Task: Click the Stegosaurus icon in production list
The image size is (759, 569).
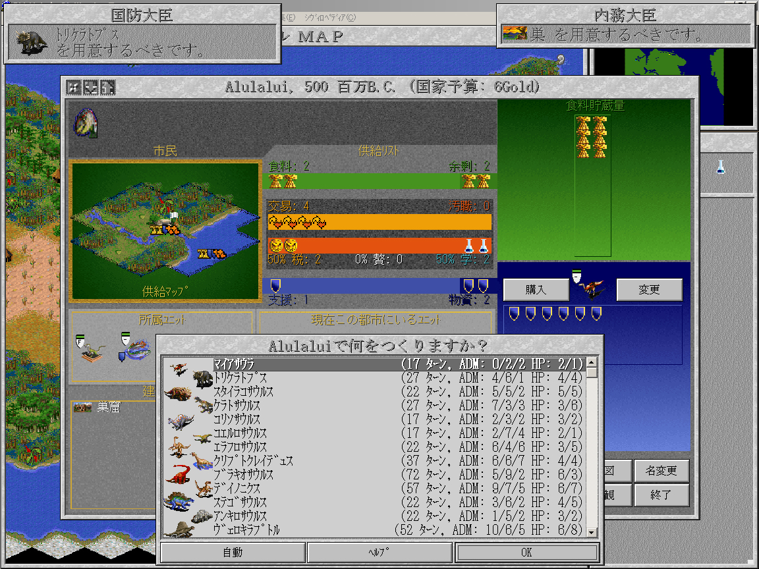Action: click(x=179, y=501)
